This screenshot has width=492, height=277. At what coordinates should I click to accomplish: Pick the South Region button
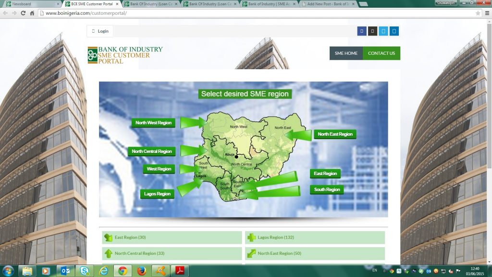tap(327, 189)
